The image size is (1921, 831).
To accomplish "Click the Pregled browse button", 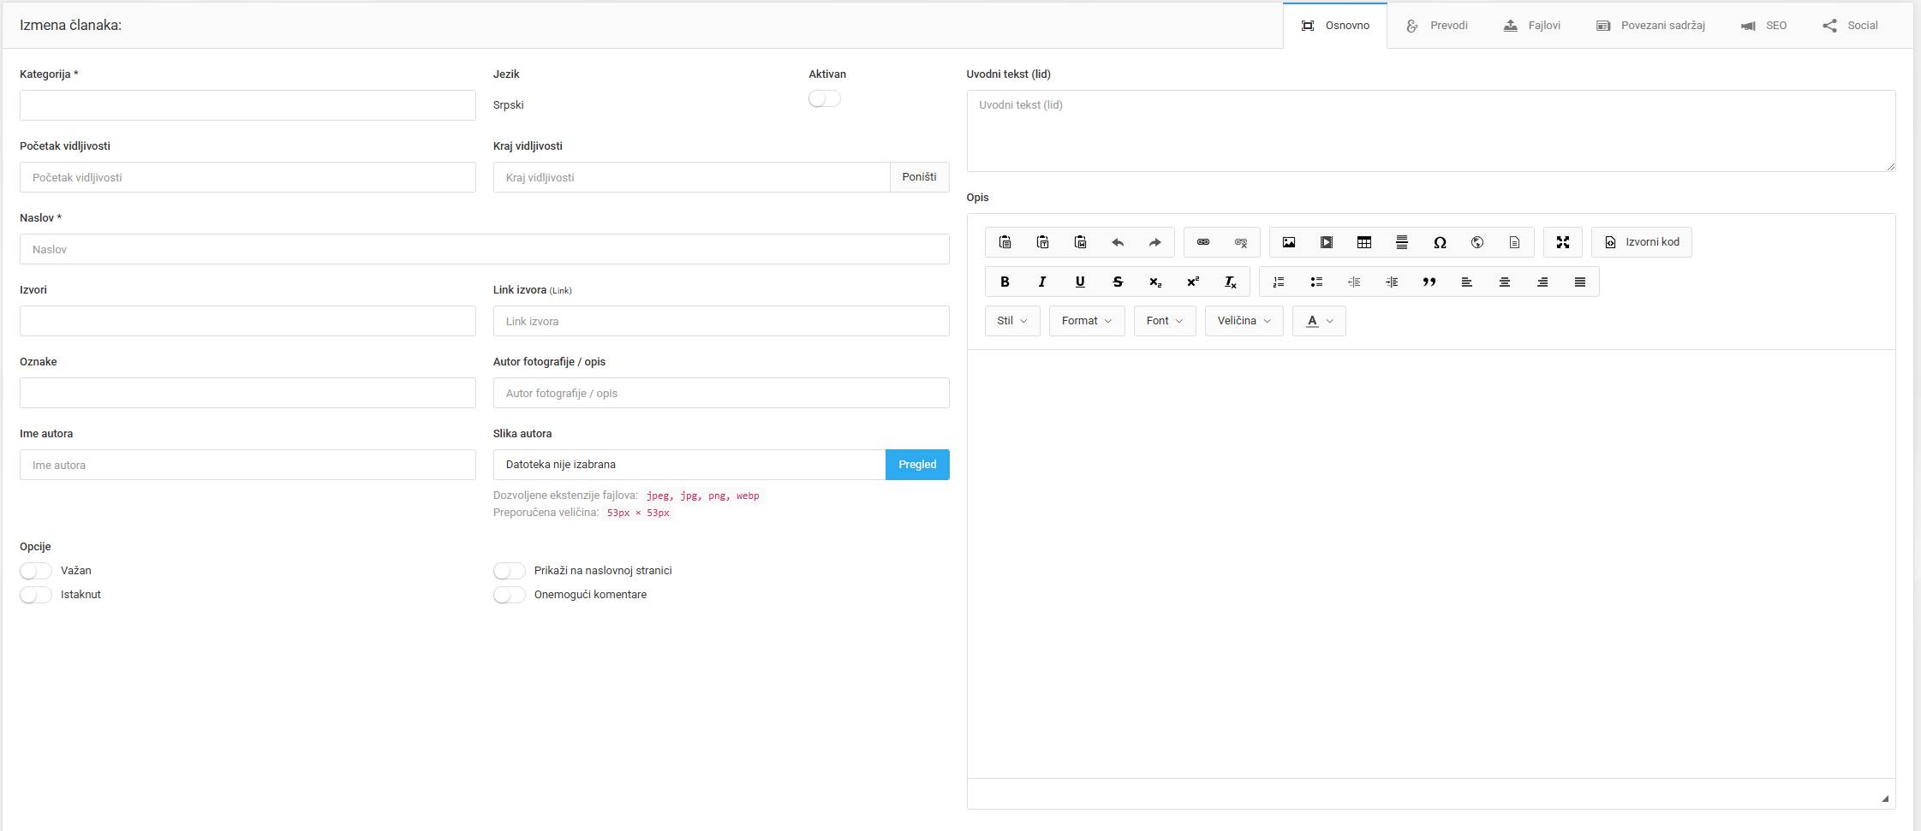I will tap(916, 465).
